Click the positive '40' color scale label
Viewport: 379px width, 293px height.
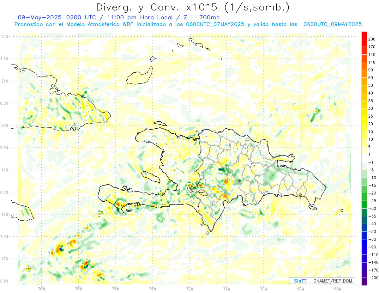(x=371, y=93)
